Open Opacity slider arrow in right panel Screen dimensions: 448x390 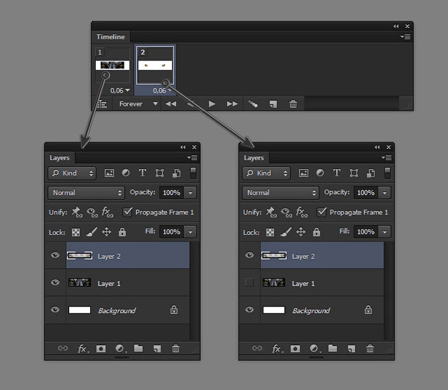point(385,193)
